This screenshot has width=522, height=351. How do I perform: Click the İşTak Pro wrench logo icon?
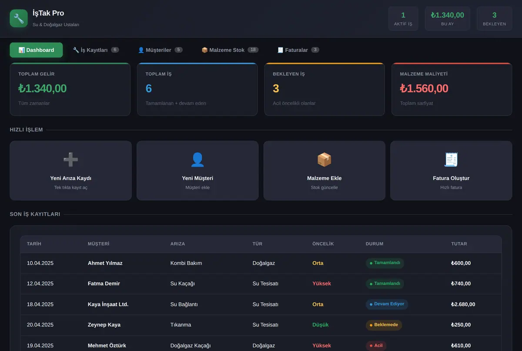click(x=19, y=18)
